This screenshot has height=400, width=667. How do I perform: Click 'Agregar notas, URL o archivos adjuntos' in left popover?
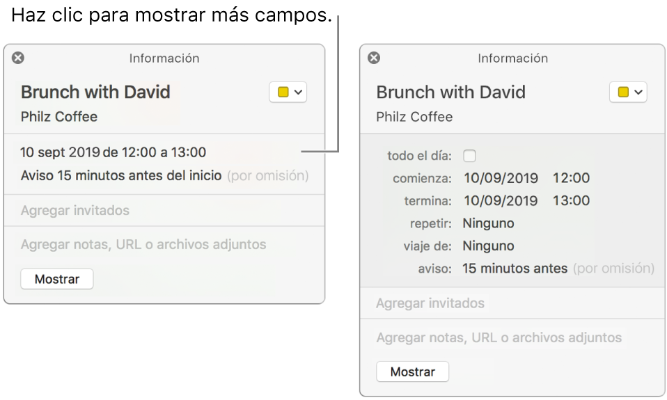(143, 244)
